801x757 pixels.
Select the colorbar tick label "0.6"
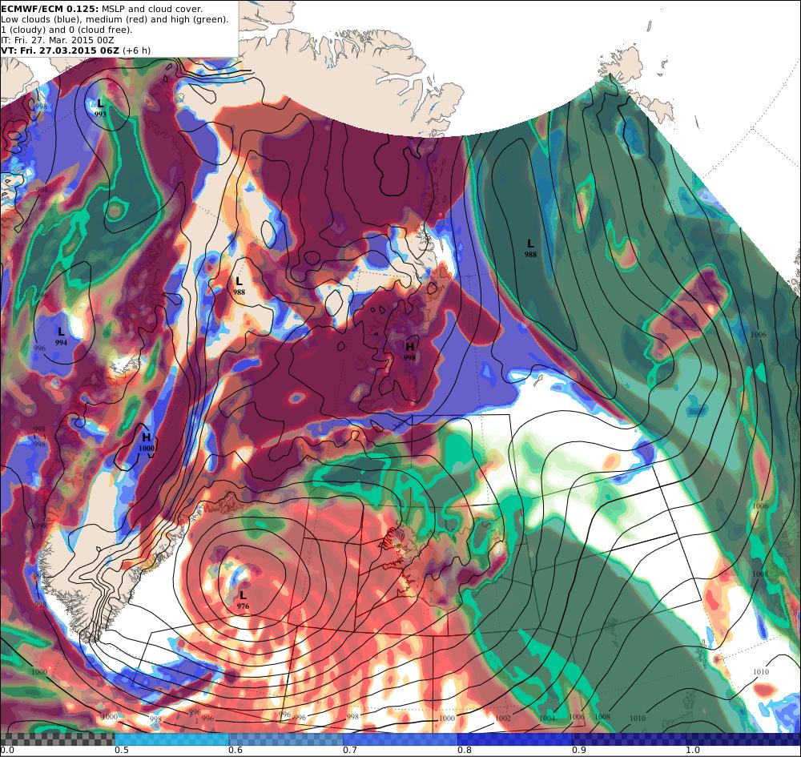[235, 751]
